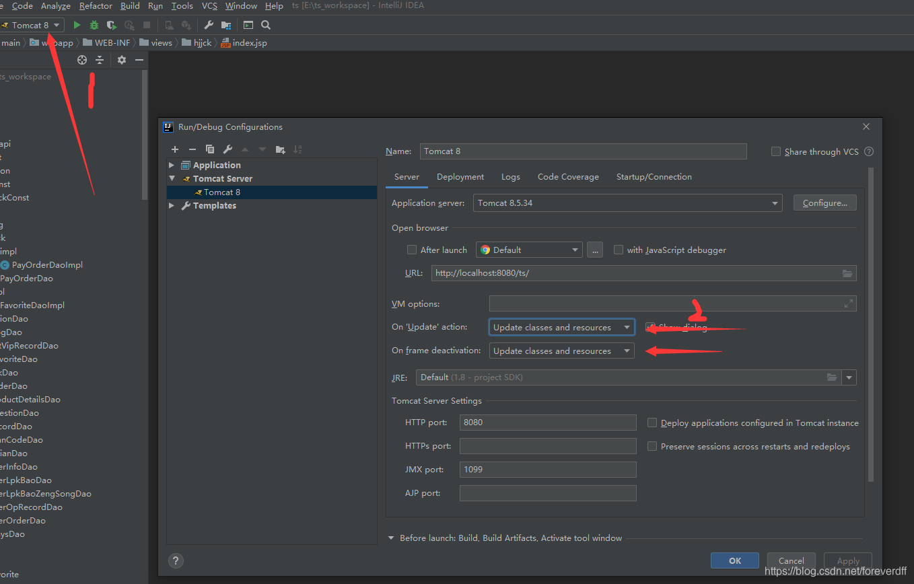Viewport: 914px width, 584px height.
Task: Open Settings via wrench icon in main toolbar
Action: [209, 25]
